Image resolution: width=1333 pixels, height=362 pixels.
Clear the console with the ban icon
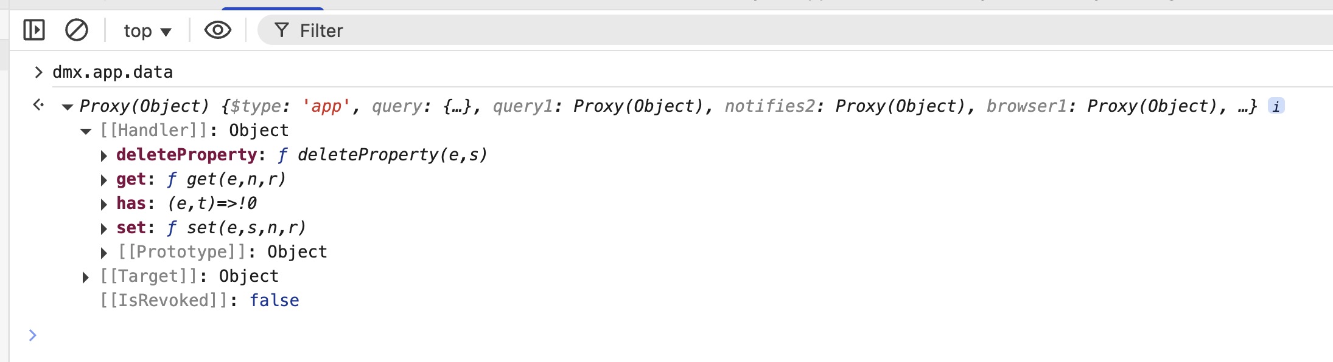(77, 30)
